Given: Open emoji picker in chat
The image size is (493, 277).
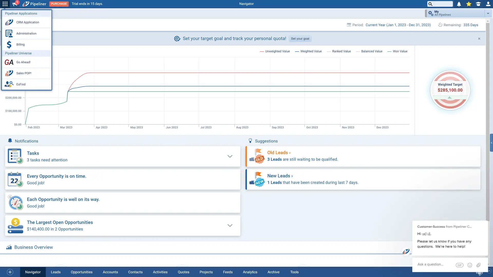Looking at the screenshot, I should 470,265.
